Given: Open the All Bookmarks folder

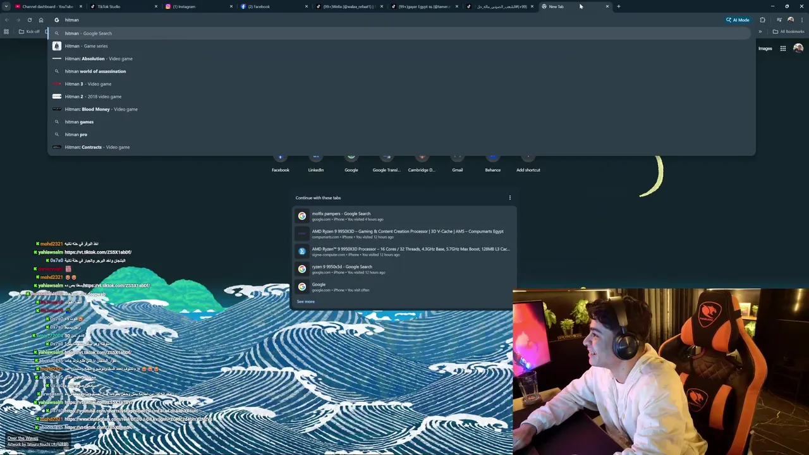Looking at the screenshot, I should pyautogui.click(x=789, y=32).
